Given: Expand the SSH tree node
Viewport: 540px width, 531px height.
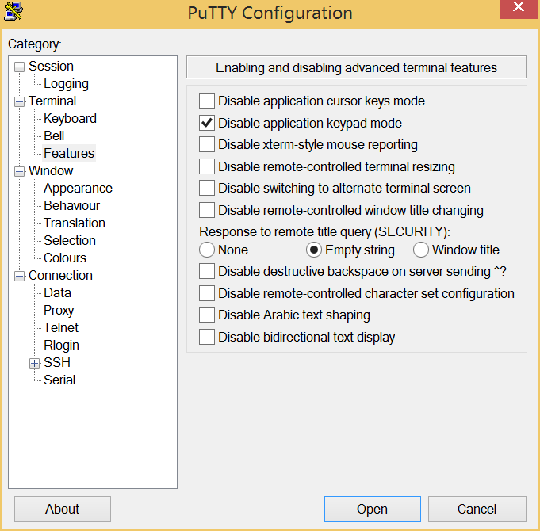Looking at the screenshot, I should click(34, 363).
